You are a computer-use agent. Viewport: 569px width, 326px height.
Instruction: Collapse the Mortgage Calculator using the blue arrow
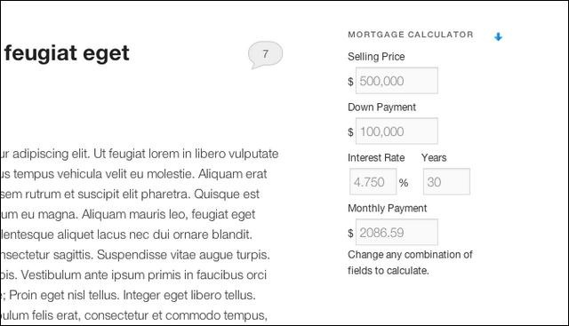tap(498, 36)
